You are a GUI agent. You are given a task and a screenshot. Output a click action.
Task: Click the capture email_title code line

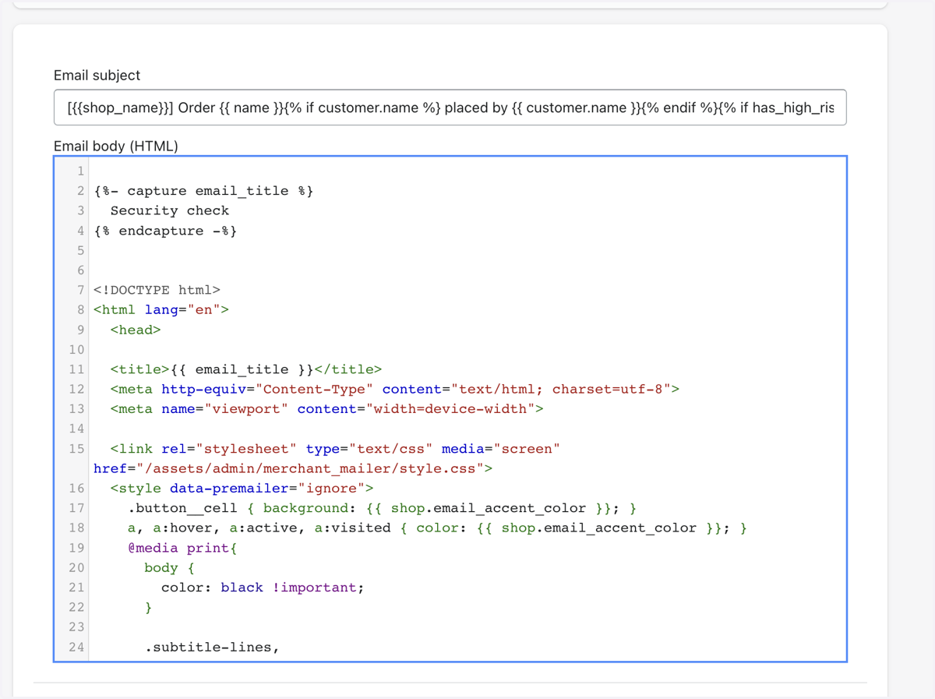pos(203,191)
